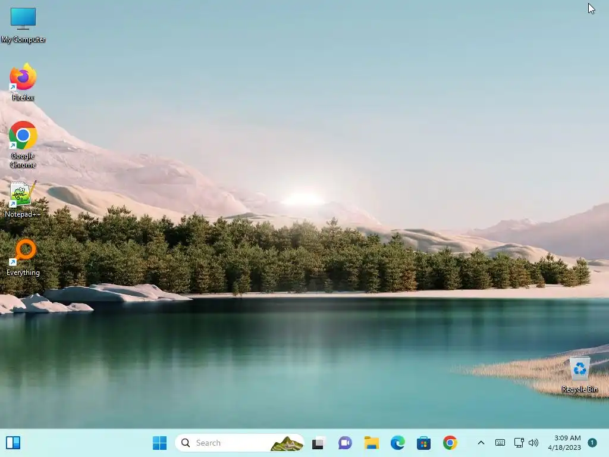609x457 pixels.
Task: Open network status tray icon
Action: [519, 443]
